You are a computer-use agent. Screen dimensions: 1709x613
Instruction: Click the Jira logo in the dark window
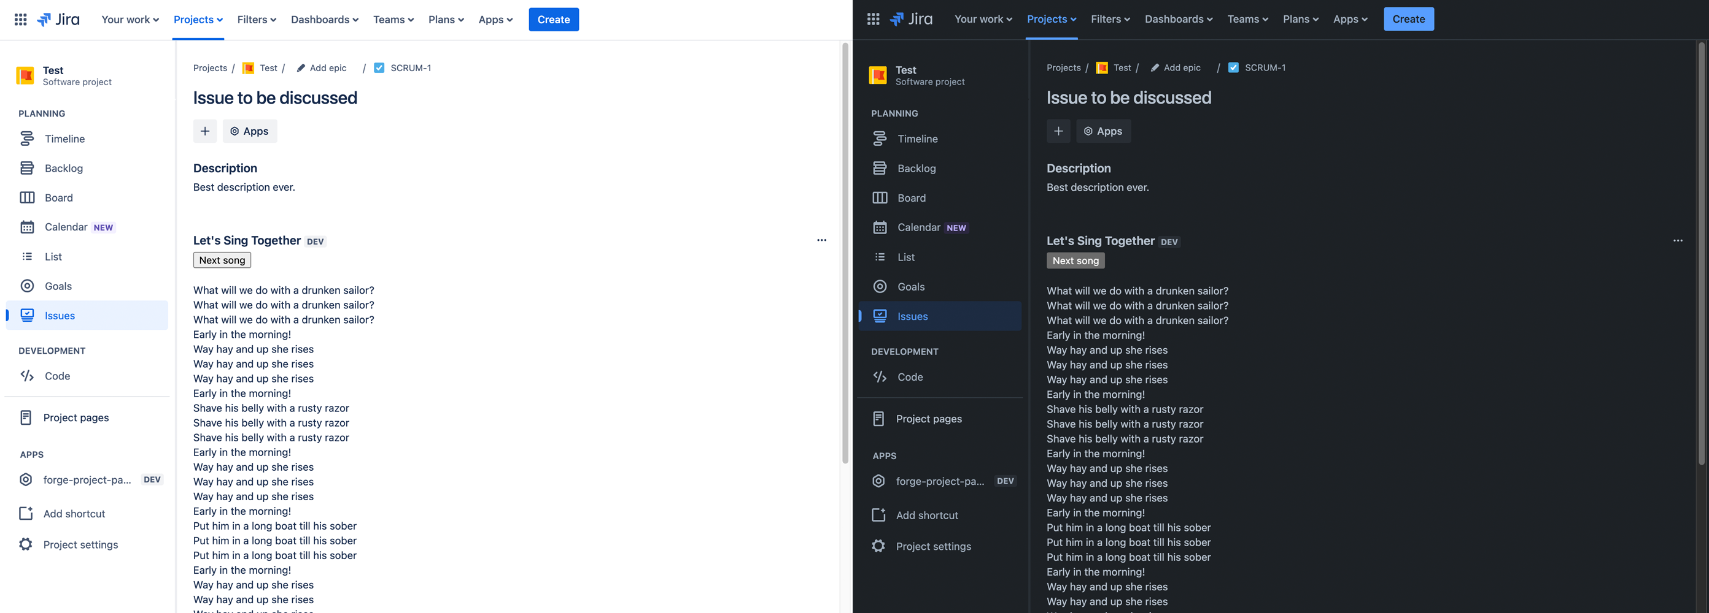point(911,19)
